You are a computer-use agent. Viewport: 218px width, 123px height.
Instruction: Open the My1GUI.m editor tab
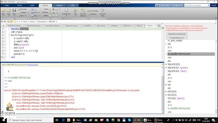[127, 26]
